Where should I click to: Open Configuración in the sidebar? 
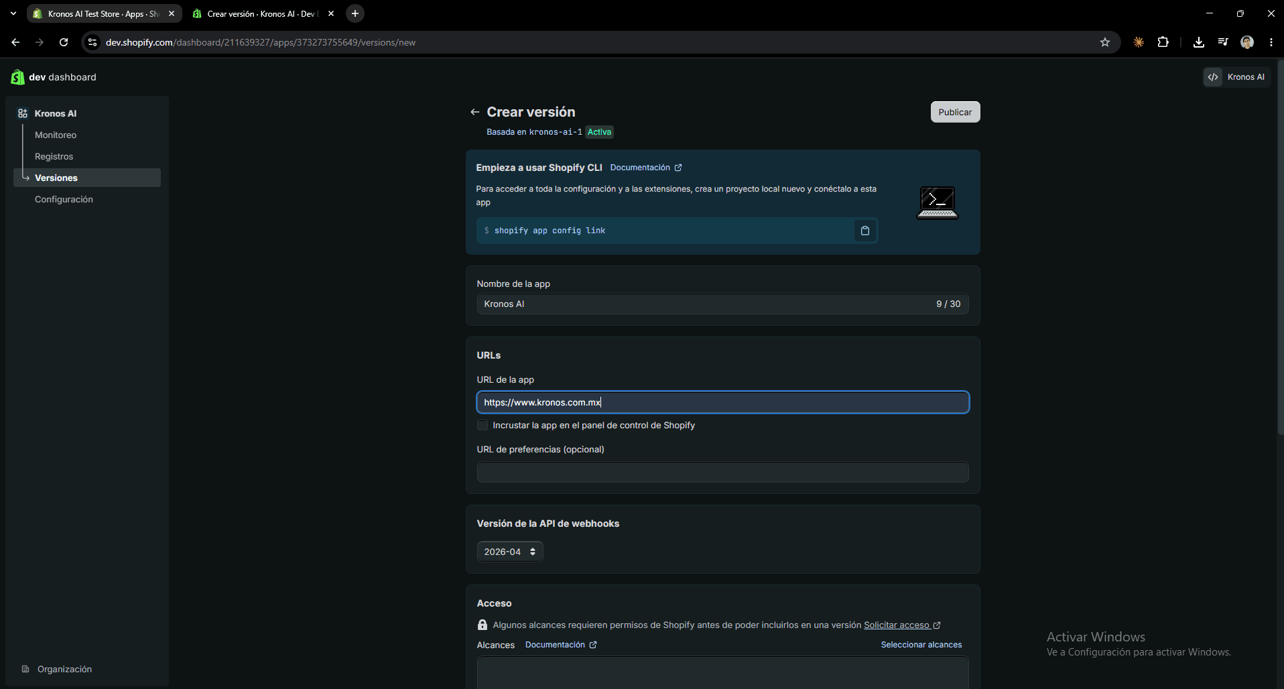64,199
